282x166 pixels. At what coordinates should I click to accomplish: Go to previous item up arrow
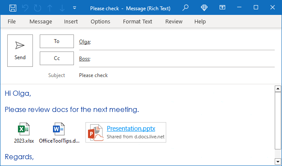coord(50,8)
